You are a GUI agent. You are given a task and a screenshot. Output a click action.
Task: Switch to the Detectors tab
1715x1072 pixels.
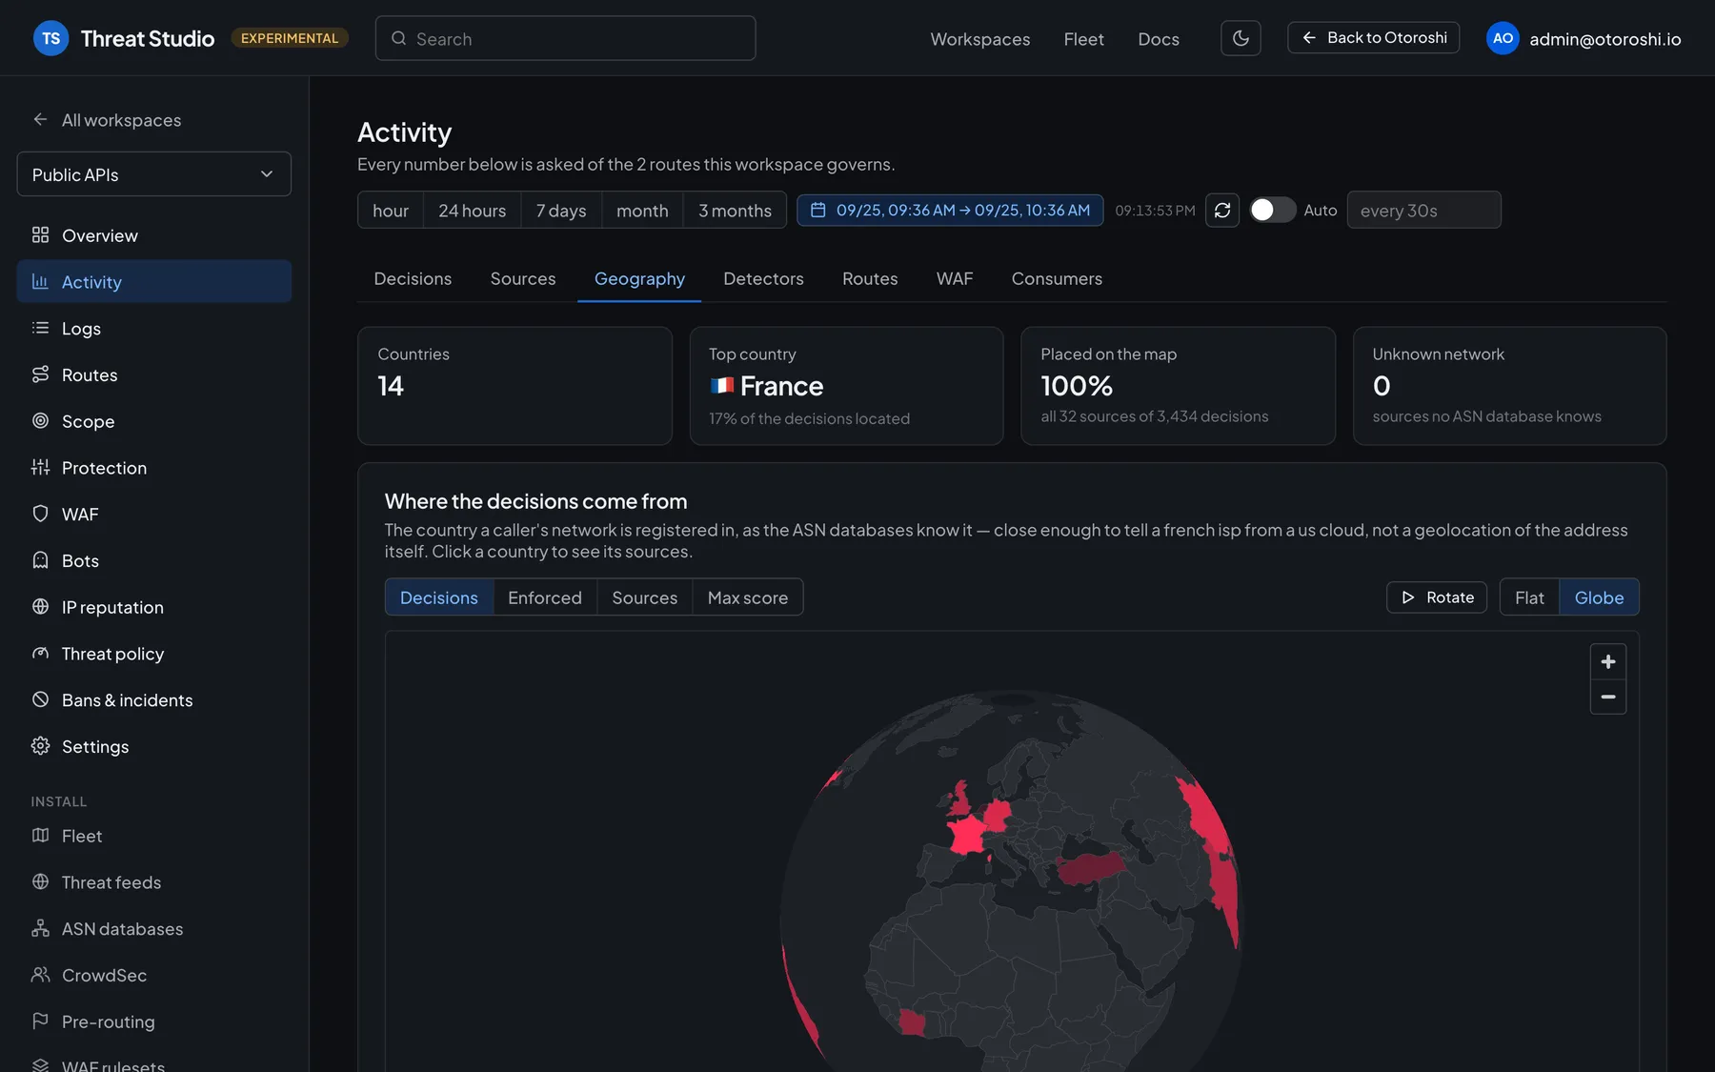click(763, 278)
